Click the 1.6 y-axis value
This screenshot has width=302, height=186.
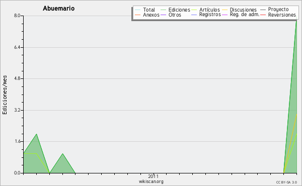pyautogui.click(x=17, y=142)
